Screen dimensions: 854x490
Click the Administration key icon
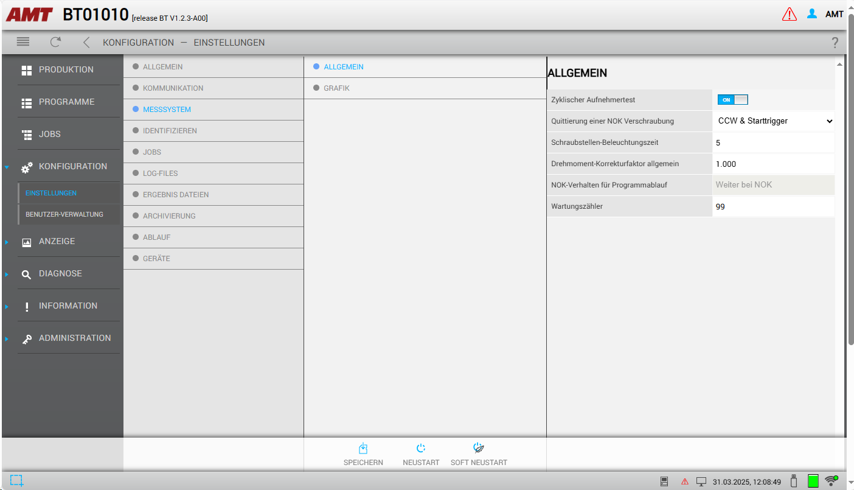point(26,339)
